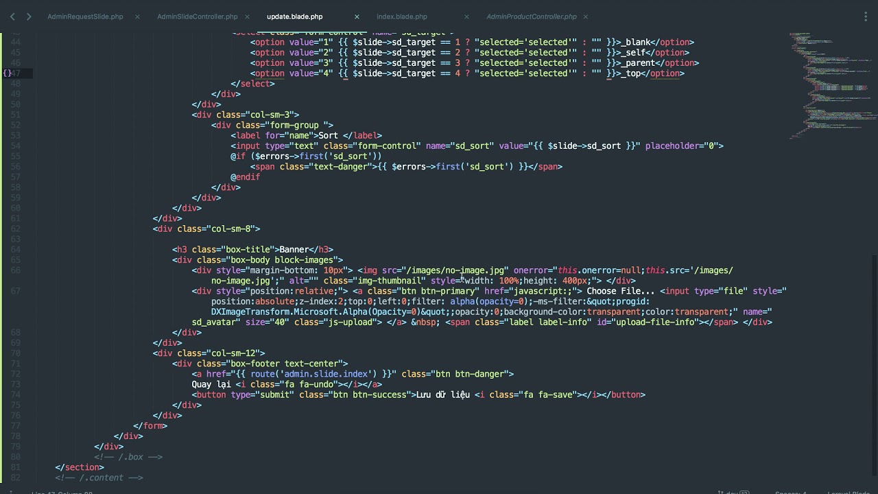This screenshot has height=494, width=878.
Task: Close the update.blade.php tab
Action: (x=357, y=16)
